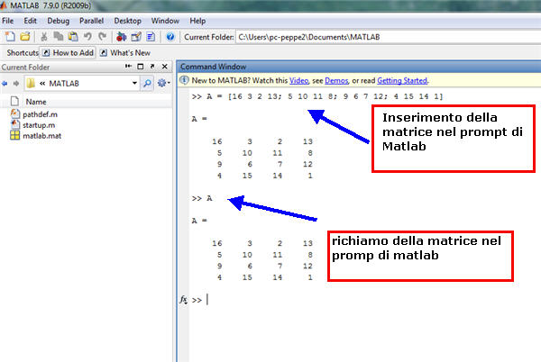Open the folder actions gear dropdown
This screenshot has width=541, height=362.
163,83
